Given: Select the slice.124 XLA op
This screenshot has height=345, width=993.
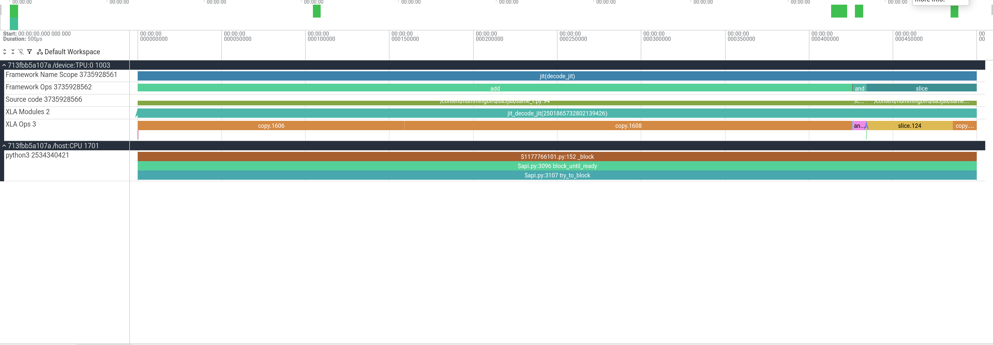Looking at the screenshot, I should pos(910,126).
